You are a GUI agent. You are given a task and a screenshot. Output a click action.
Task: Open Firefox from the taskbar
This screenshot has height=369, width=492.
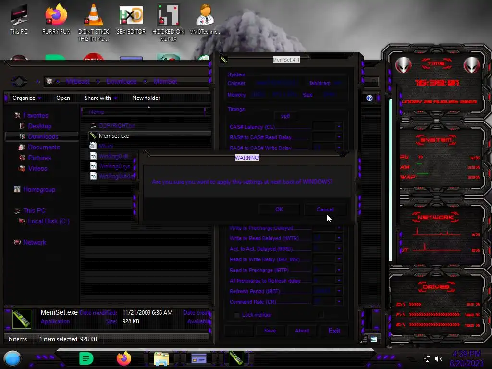click(124, 358)
